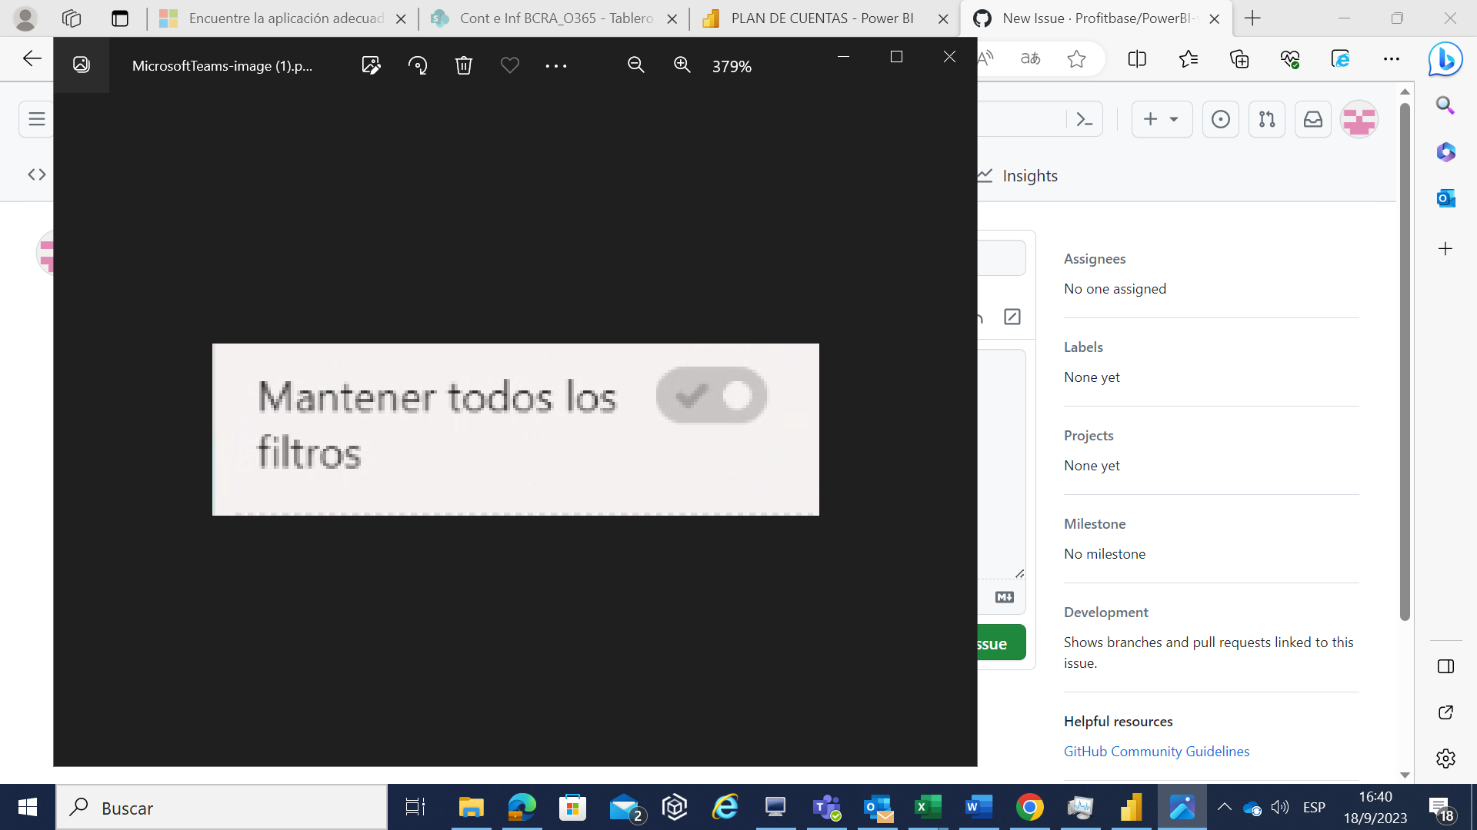Image resolution: width=1477 pixels, height=830 pixels.
Task: Mark the image as favorite with heart icon
Action: click(510, 65)
